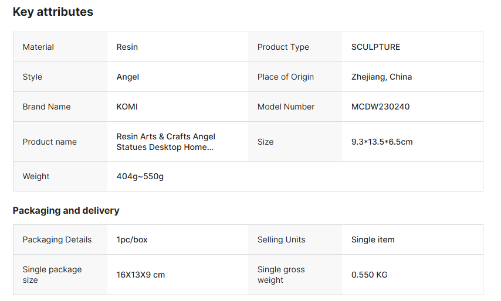Select the Model Number label
This screenshot has height=301, width=501.
pos(286,107)
